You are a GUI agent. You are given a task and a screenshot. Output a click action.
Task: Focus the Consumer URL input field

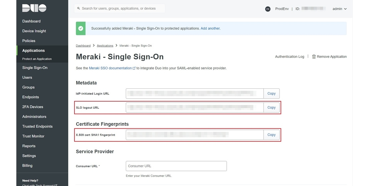pos(176,166)
